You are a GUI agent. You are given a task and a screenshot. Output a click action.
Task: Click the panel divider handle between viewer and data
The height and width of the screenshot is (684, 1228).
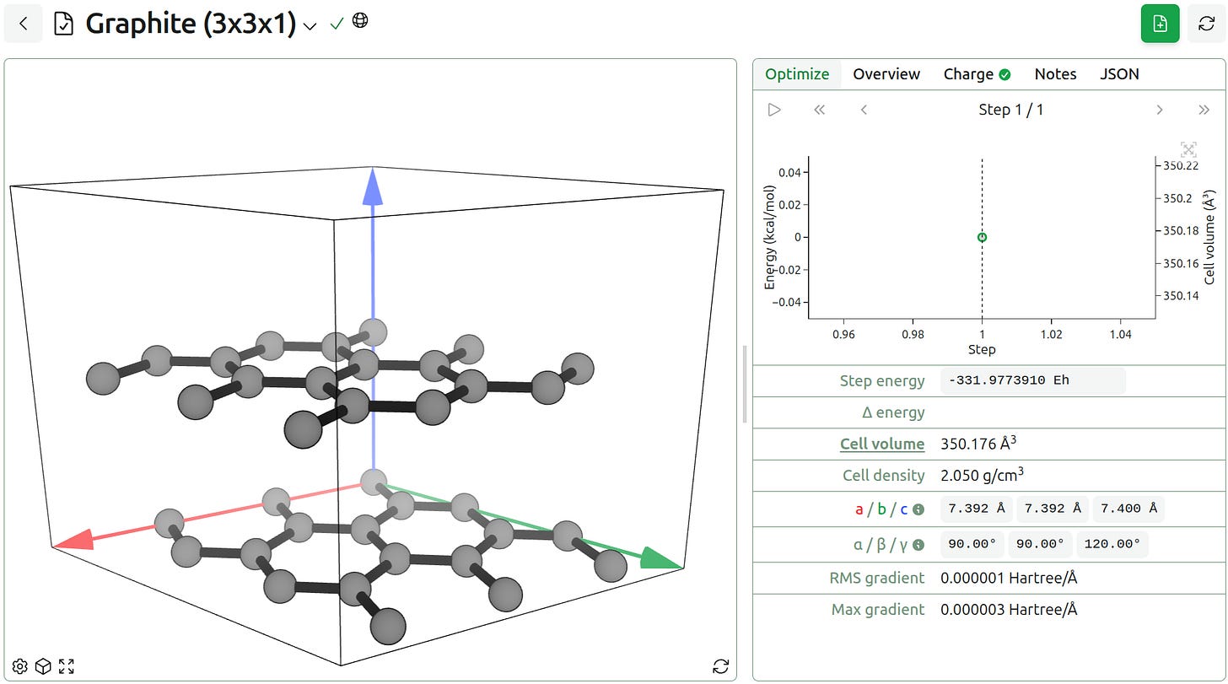[745, 384]
